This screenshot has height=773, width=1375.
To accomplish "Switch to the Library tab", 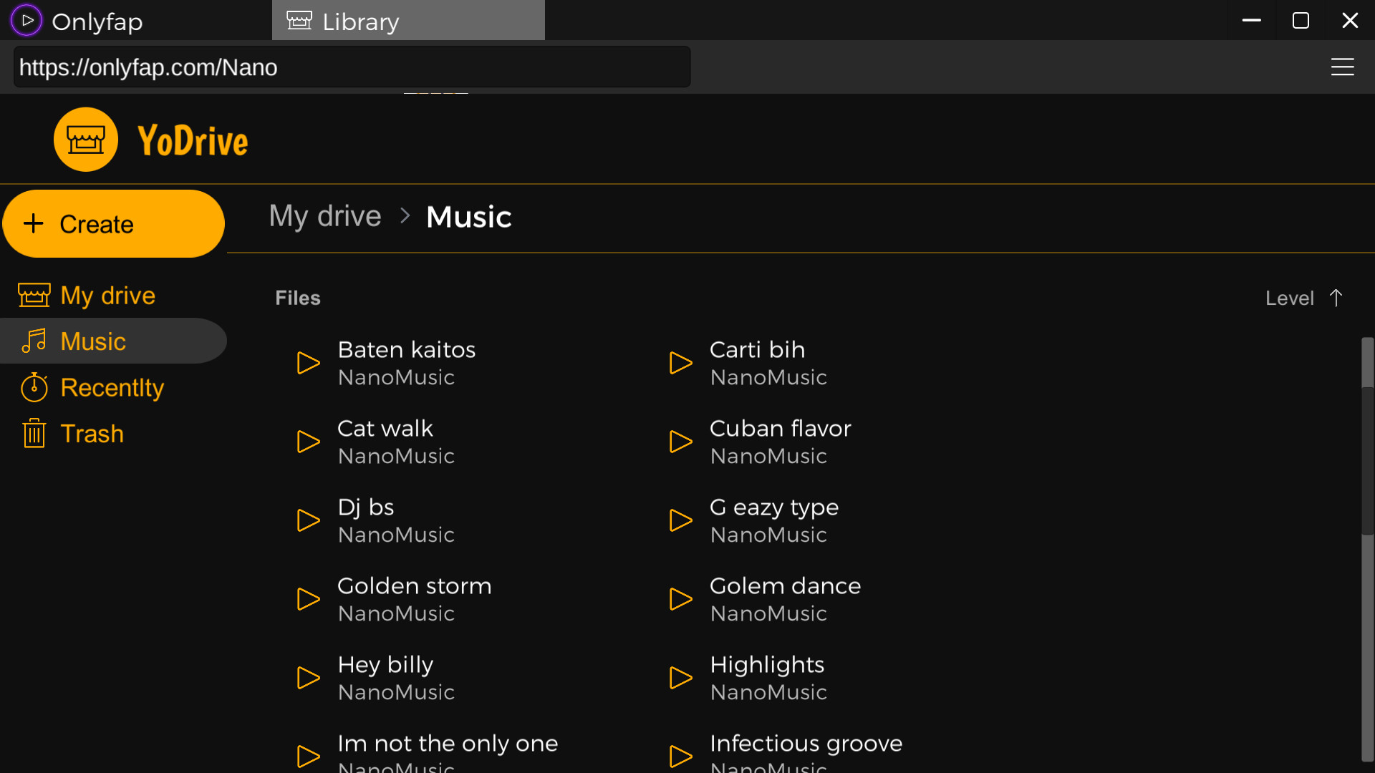I will click(408, 21).
